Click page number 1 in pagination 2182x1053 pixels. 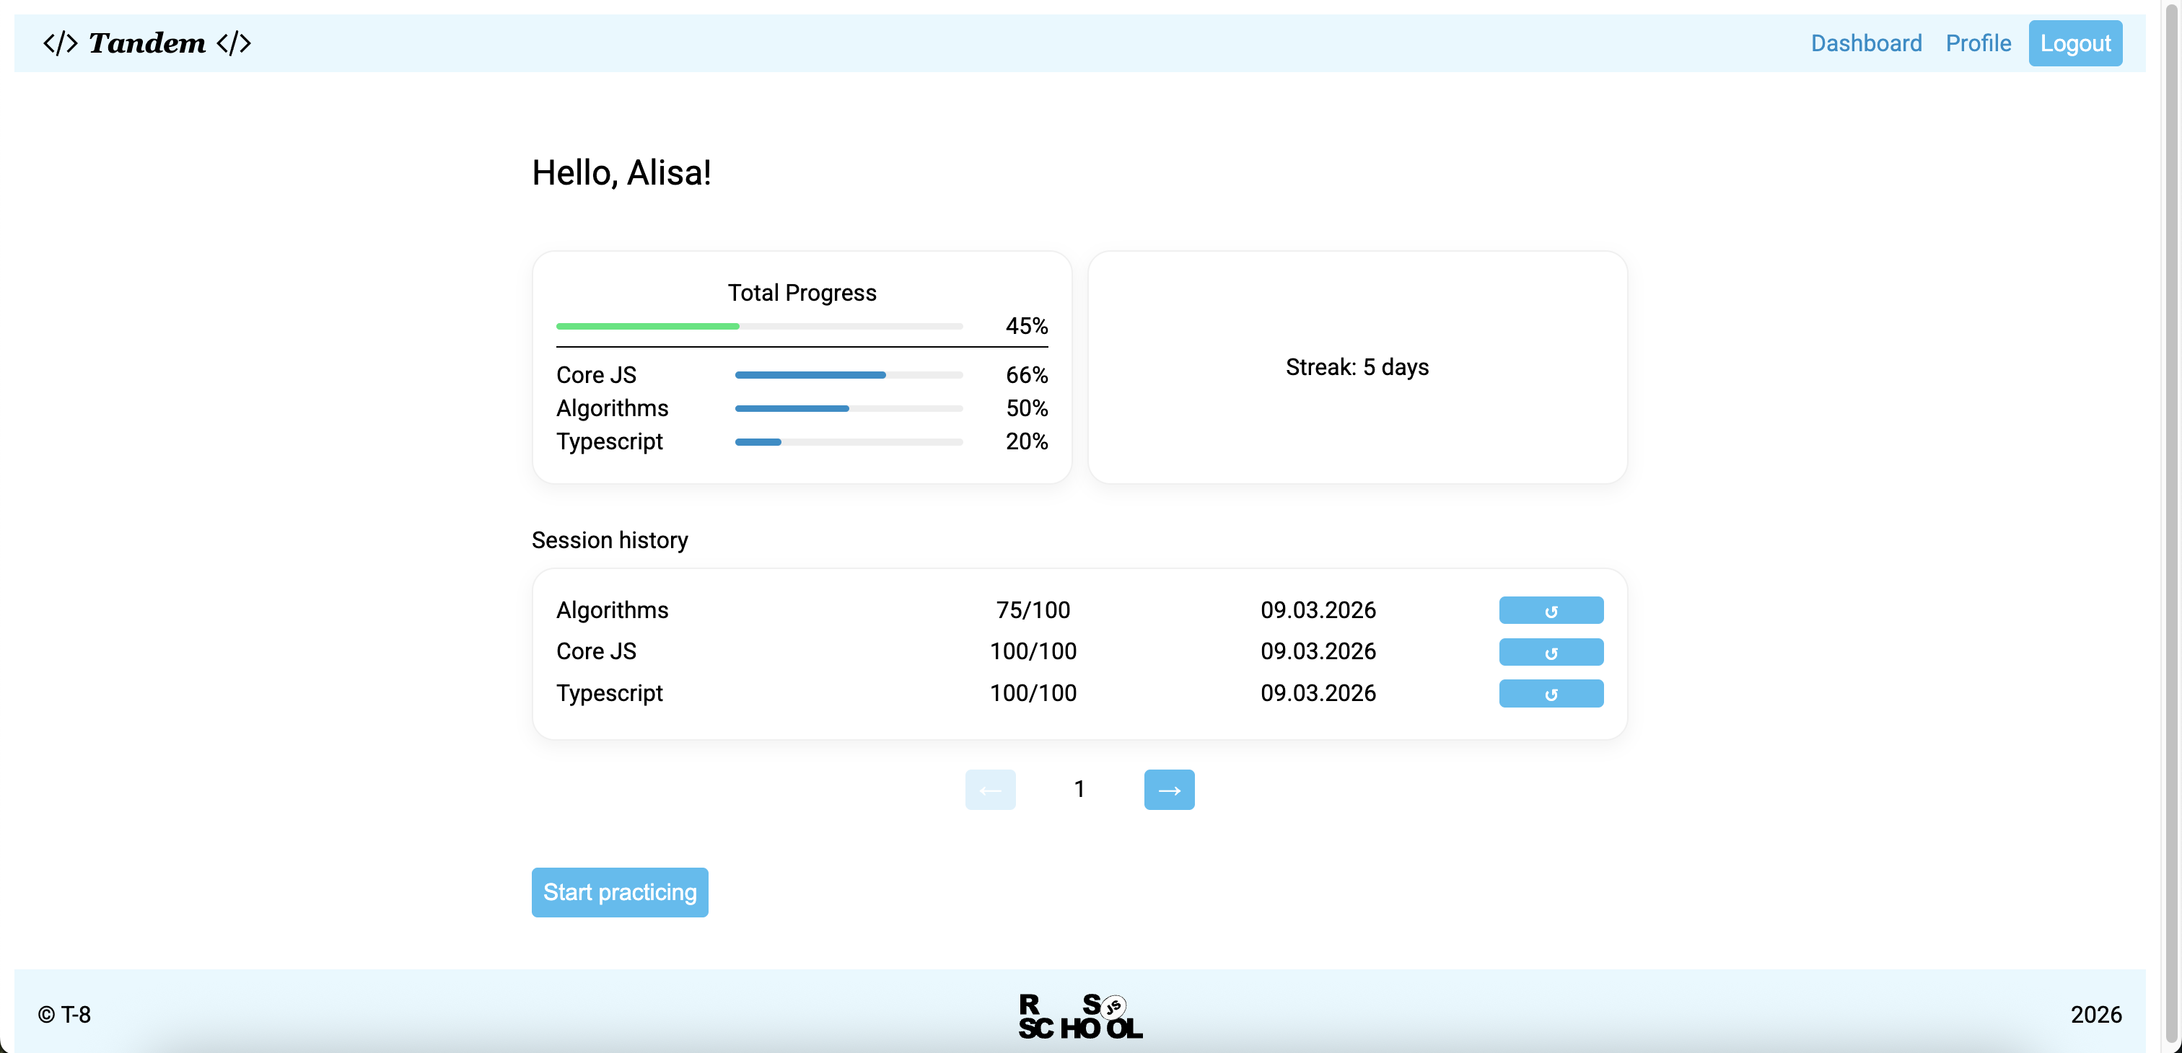(x=1079, y=789)
